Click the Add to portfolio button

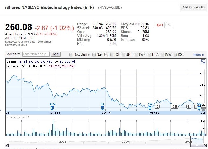(193, 7)
